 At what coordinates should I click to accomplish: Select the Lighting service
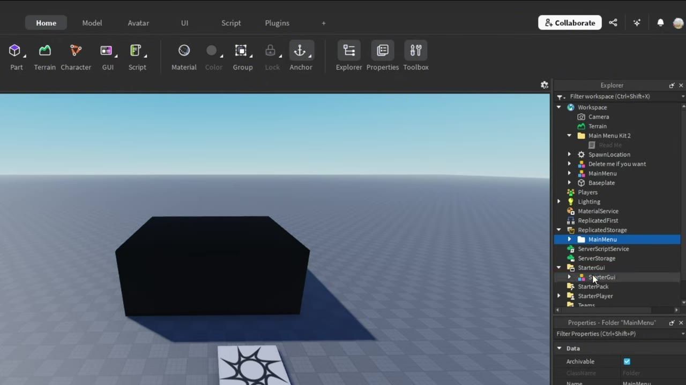[589, 202]
